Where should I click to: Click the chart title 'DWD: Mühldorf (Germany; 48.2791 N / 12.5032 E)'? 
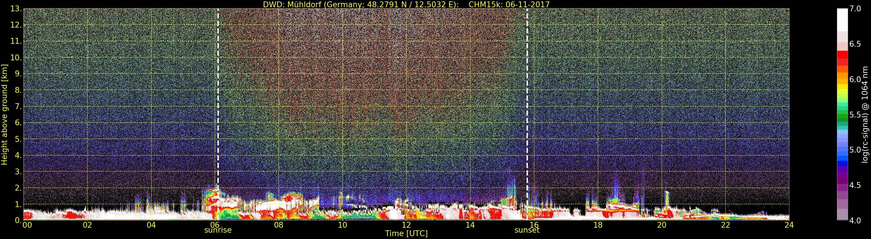click(x=361, y=4)
